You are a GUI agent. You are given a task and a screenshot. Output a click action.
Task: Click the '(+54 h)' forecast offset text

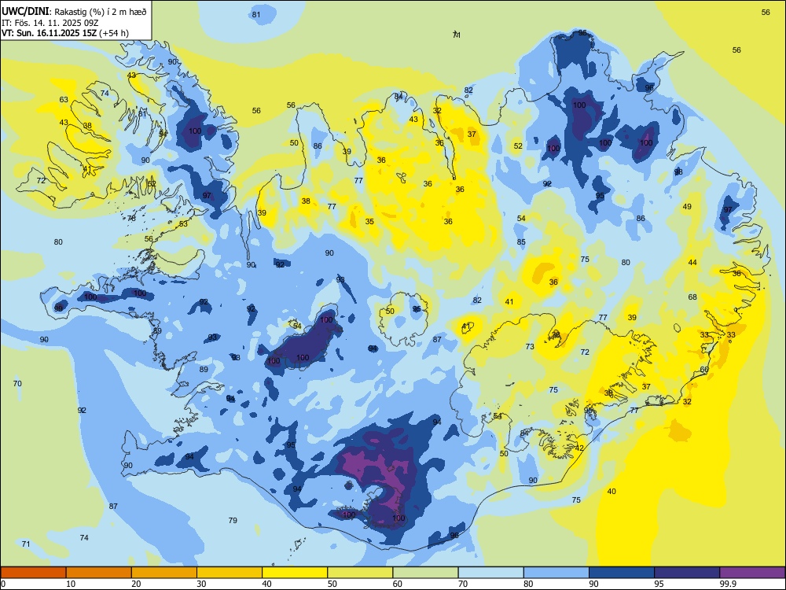point(114,33)
